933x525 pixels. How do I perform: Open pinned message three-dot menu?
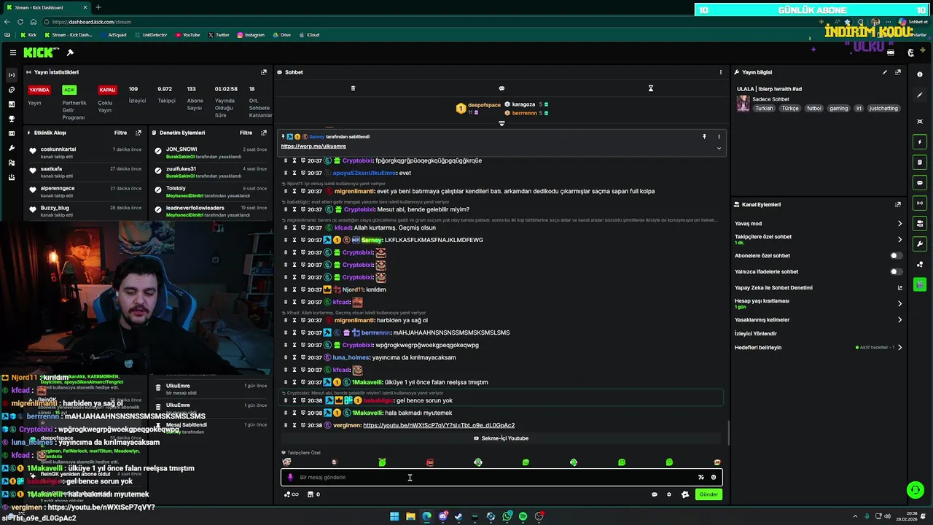(719, 136)
